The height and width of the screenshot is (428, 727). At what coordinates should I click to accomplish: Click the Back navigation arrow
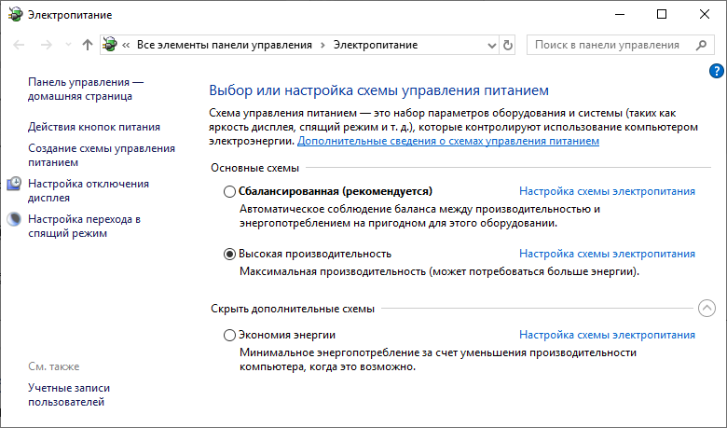tap(19, 45)
